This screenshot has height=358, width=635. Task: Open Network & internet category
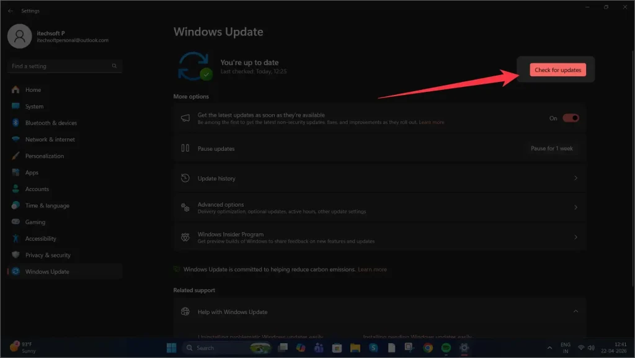(64, 140)
